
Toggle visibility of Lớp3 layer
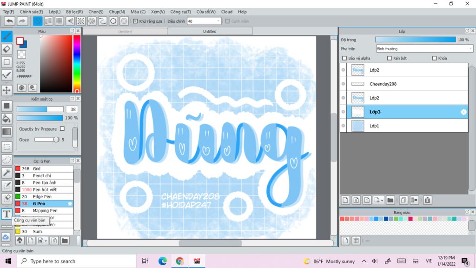(344, 112)
